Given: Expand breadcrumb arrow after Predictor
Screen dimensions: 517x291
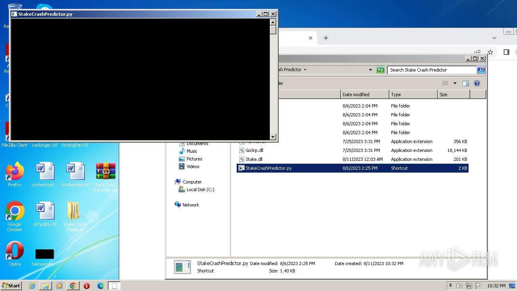Looking at the screenshot, I should click(x=305, y=70).
